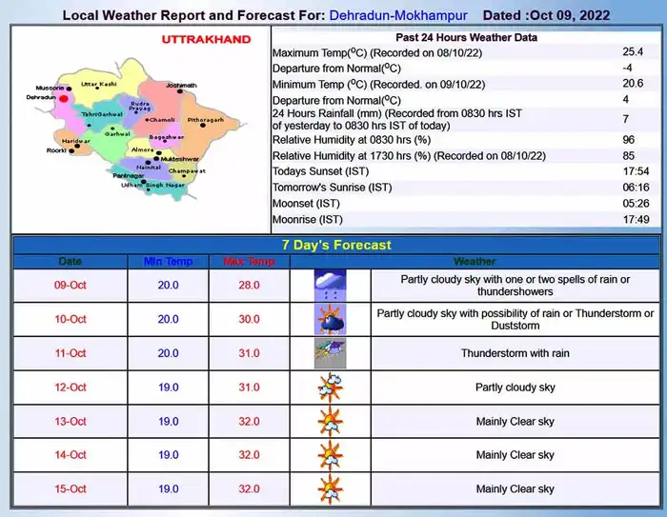Click the 12-Oct partly cloudy icon

pyautogui.click(x=330, y=388)
